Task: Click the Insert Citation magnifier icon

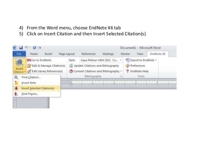Action: coord(20,62)
